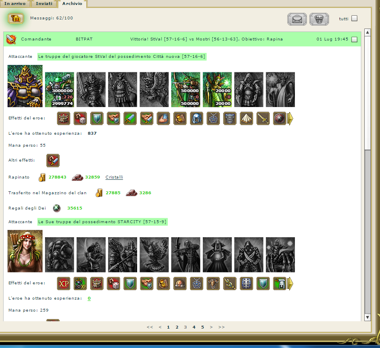Click the red XP hero effect icon
Image resolution: width=380 pixels, height=348 pixels.
[64, 284]
